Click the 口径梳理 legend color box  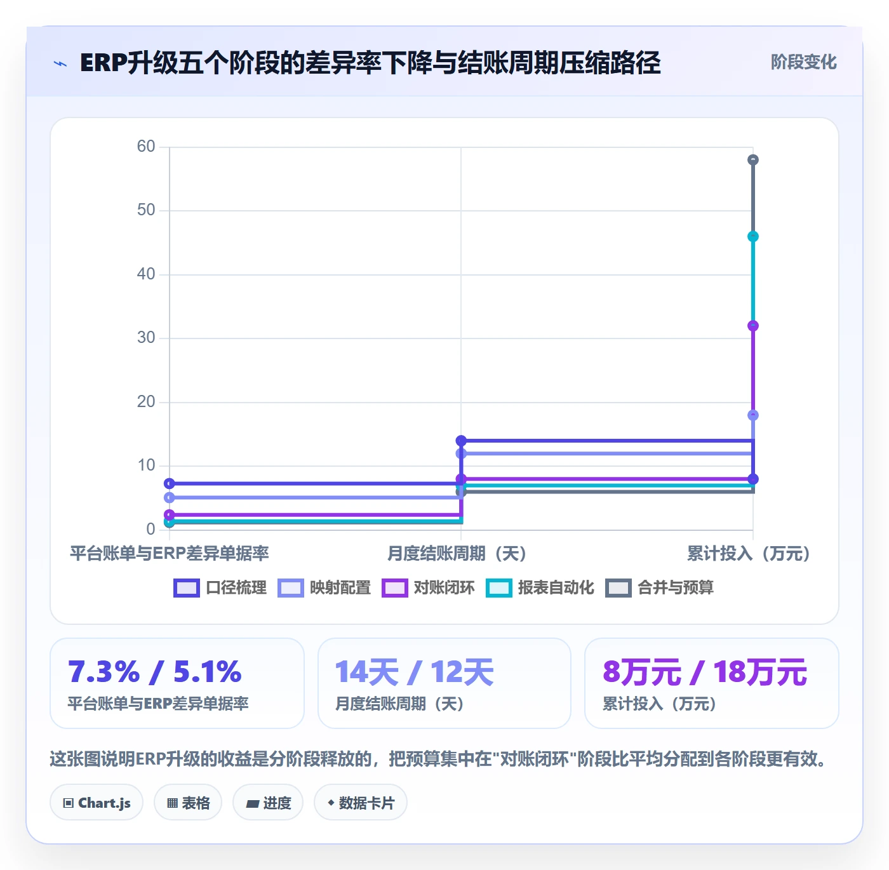(x=187, y=588)
